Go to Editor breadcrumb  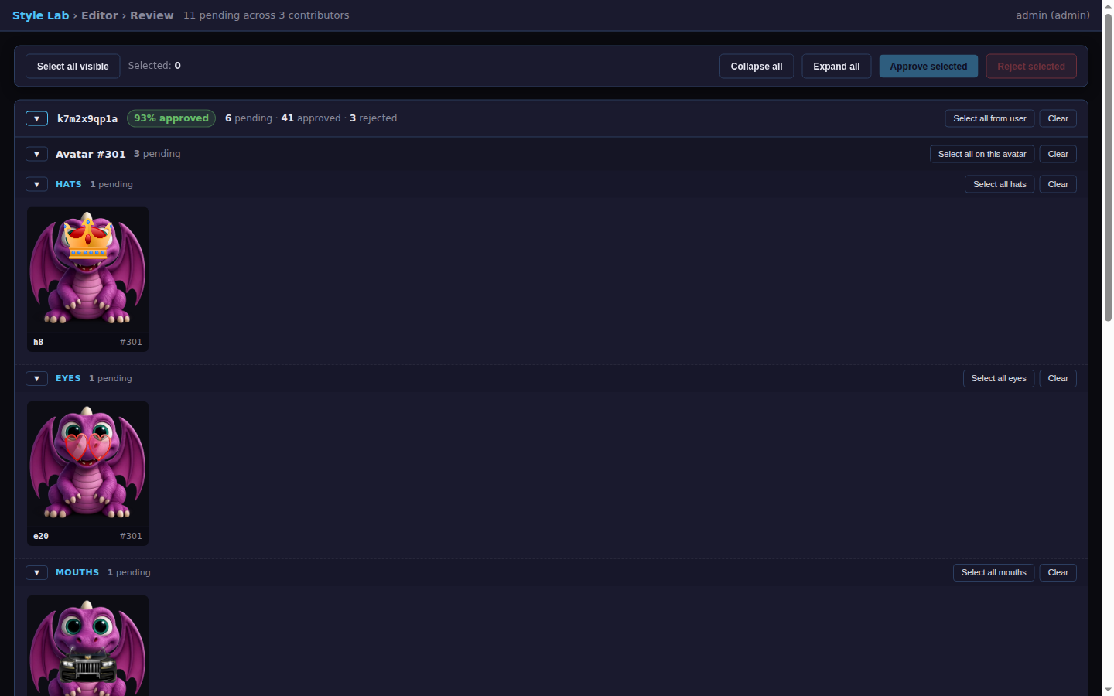tap(100, 15)
